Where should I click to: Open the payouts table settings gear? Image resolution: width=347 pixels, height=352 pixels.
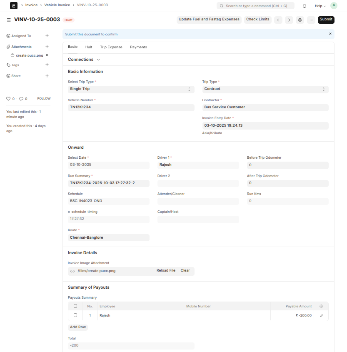[x=321, y=306]
